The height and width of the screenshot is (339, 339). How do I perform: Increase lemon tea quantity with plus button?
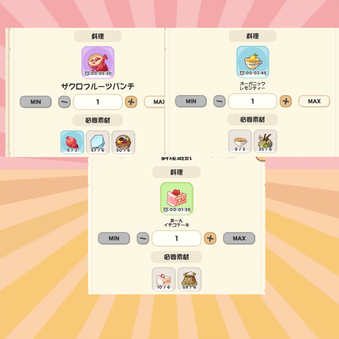286,101
